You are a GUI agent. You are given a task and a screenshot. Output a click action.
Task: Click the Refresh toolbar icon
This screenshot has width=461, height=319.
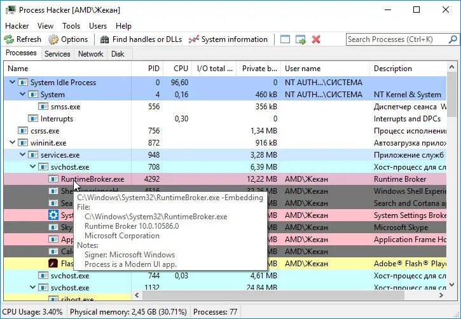tap(9, 39)
